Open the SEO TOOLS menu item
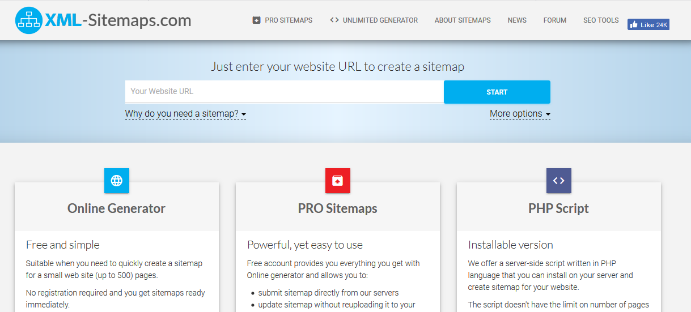Image resolution: width=691 pixels, height=312 pixels. pos(601,20)
